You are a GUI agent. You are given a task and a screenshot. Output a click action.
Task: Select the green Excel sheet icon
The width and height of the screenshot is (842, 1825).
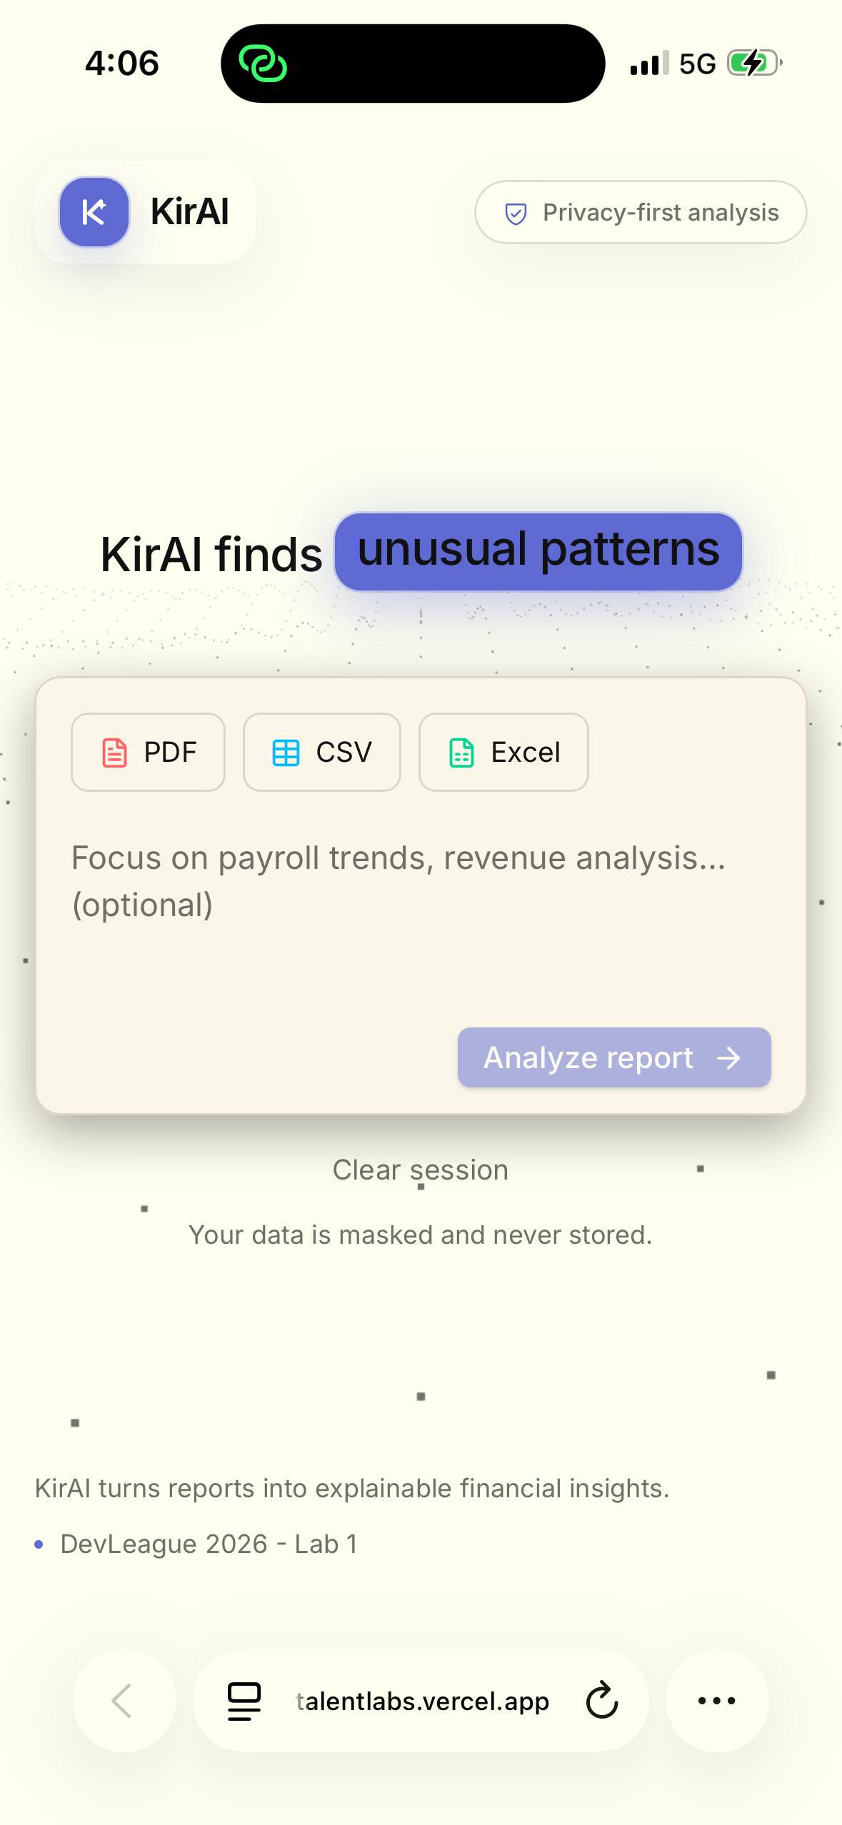tap(461, 753)
